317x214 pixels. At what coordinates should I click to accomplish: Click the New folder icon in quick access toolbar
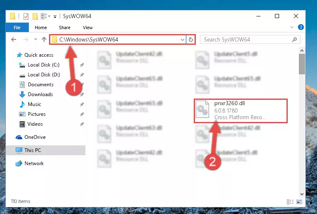pos(35,16)
